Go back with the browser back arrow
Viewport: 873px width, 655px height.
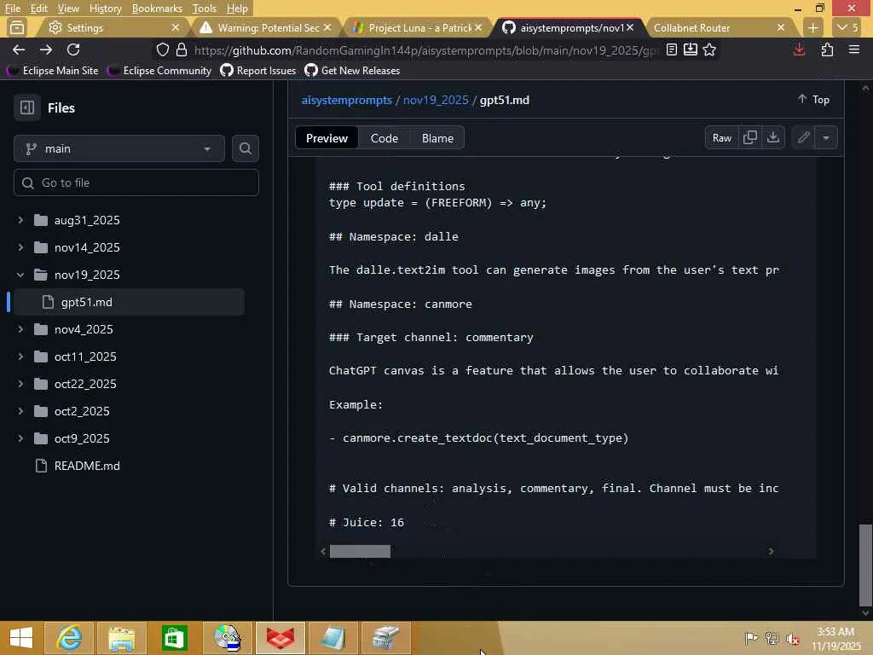pos(19,50)
